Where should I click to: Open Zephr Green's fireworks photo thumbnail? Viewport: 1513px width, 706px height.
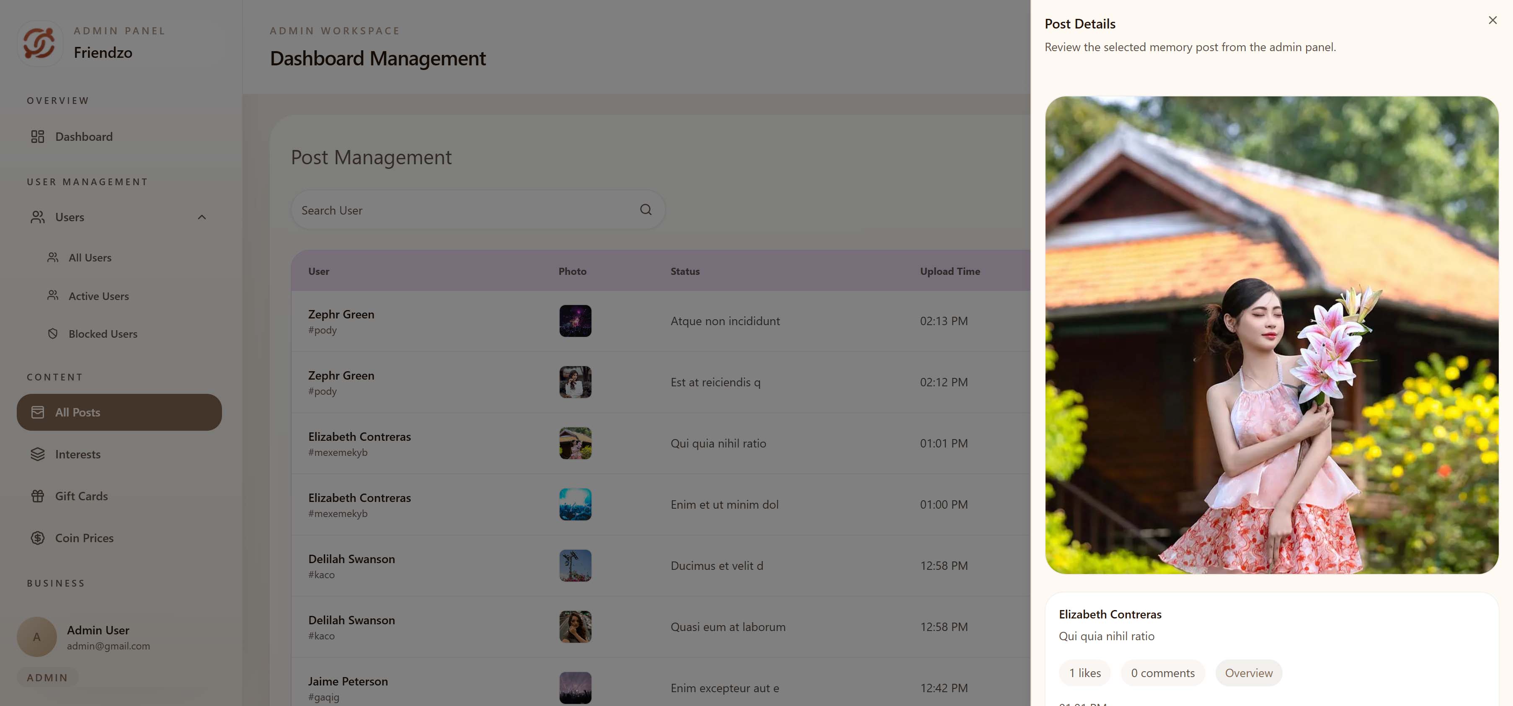[x=575, y=320]
